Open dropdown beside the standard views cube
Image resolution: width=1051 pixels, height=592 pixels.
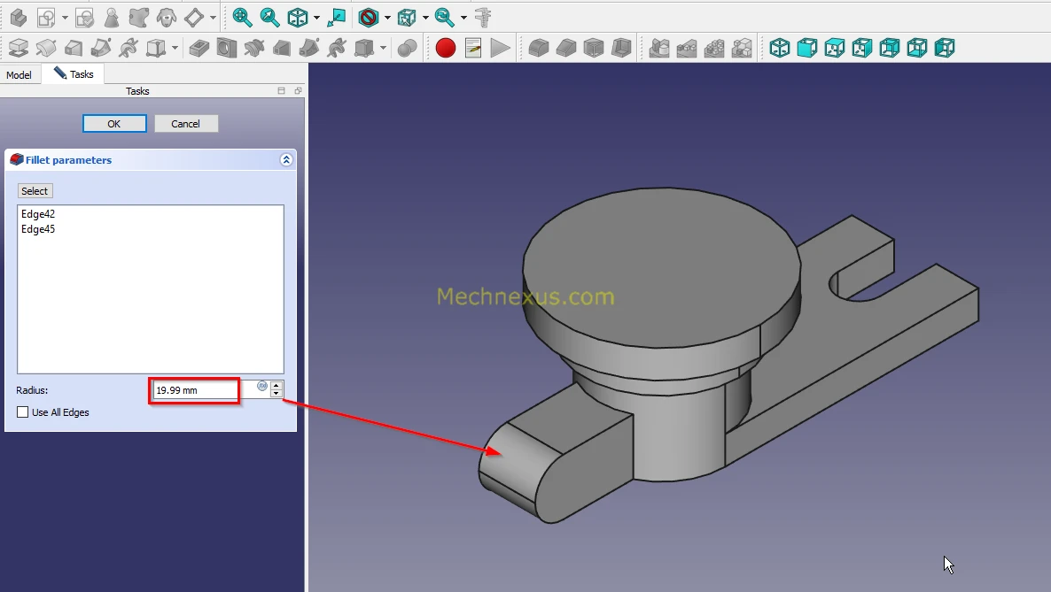click(316, 18)
